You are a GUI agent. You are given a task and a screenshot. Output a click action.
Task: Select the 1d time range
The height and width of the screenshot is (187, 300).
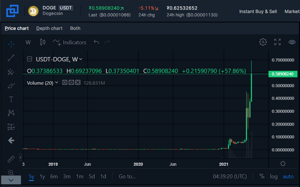(x=103, y=176)
